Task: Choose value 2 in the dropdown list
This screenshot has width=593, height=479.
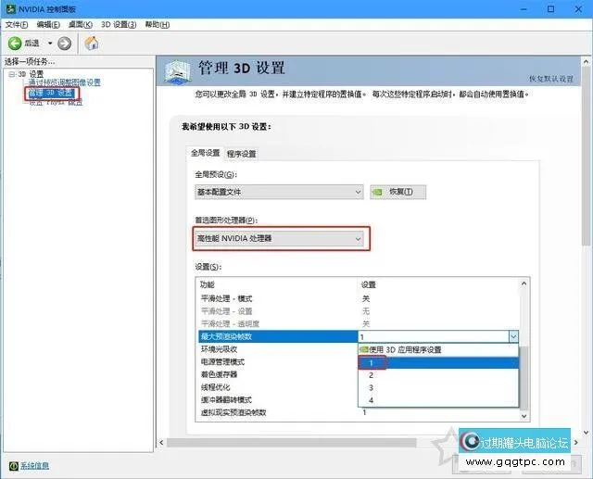Action: [x=438, y=375]
